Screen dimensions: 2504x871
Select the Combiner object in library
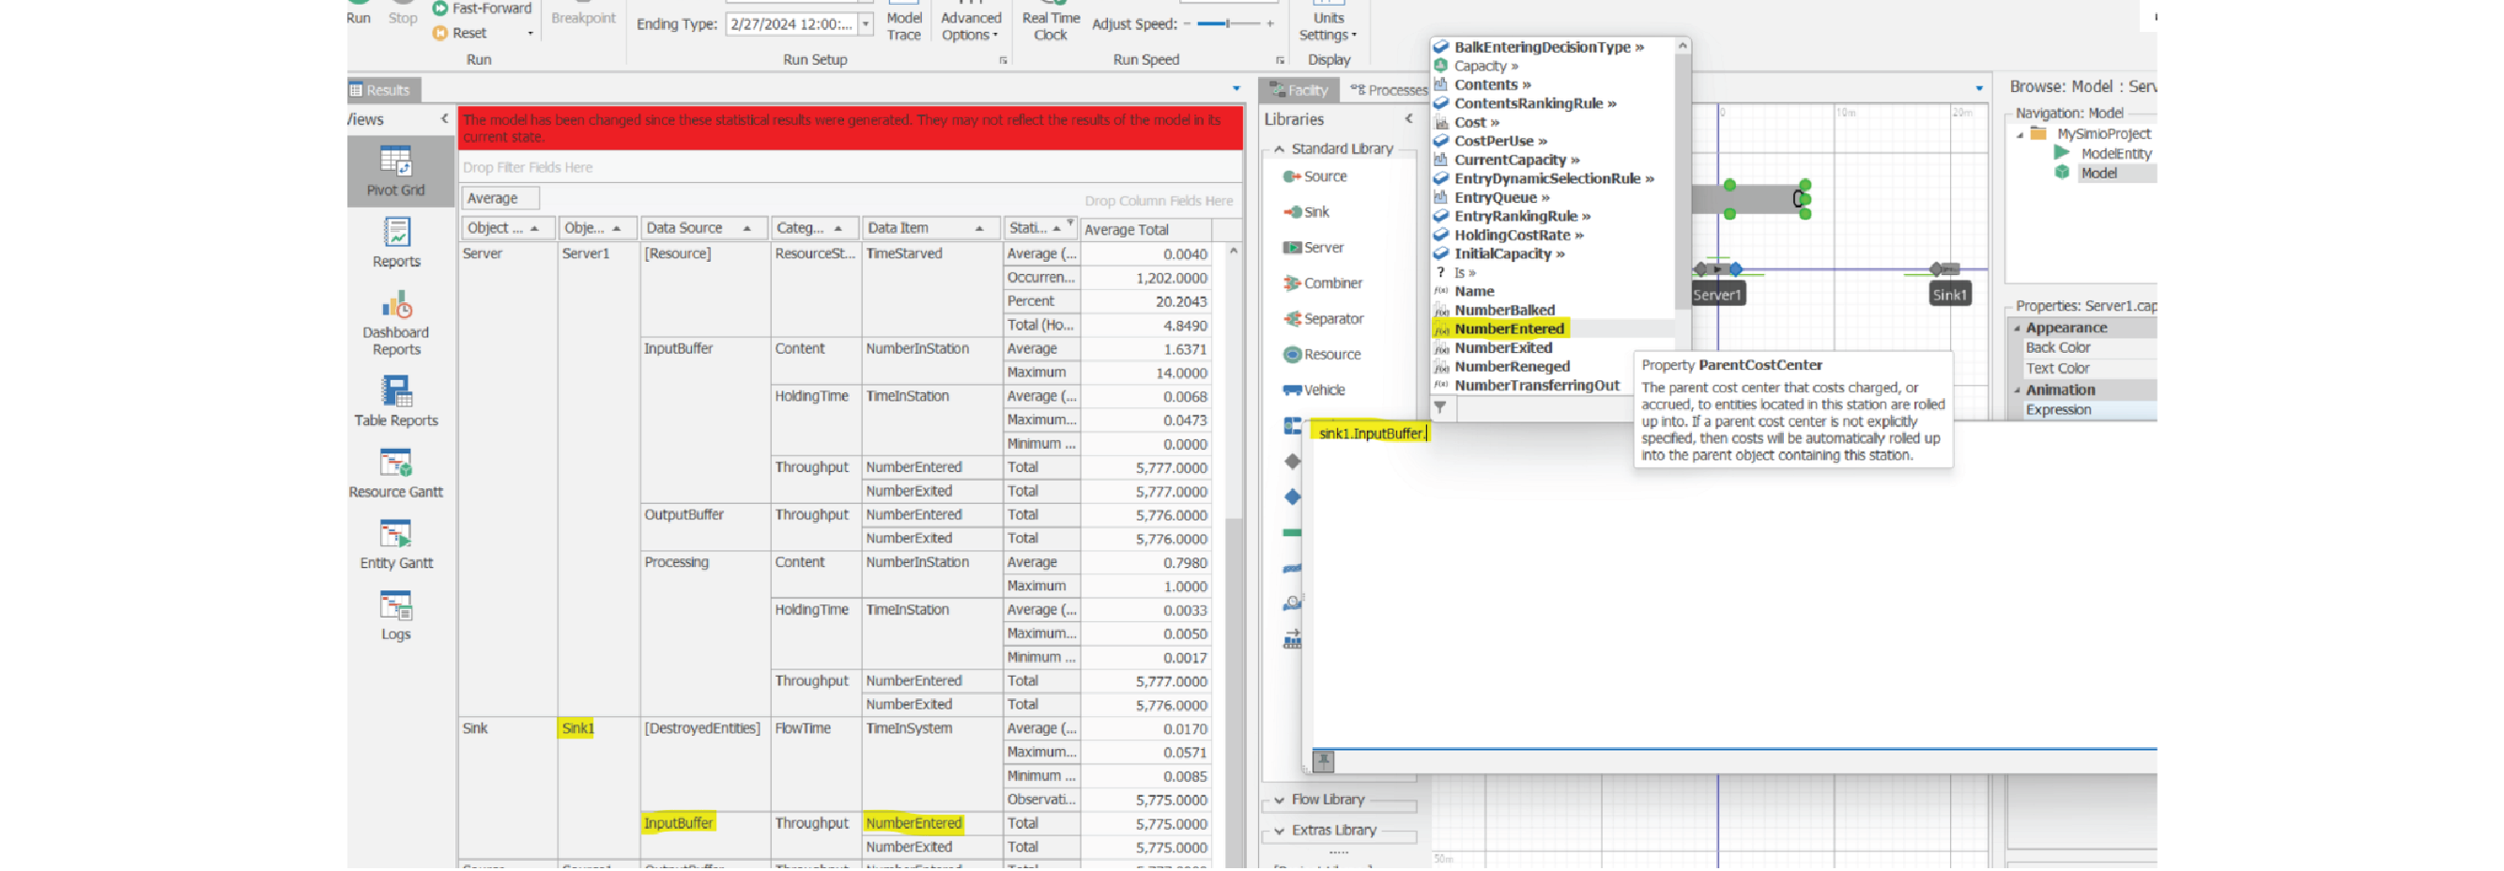[1330, 283]
